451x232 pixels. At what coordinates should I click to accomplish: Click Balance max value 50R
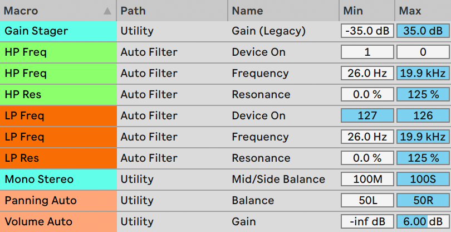coord(423,201)
